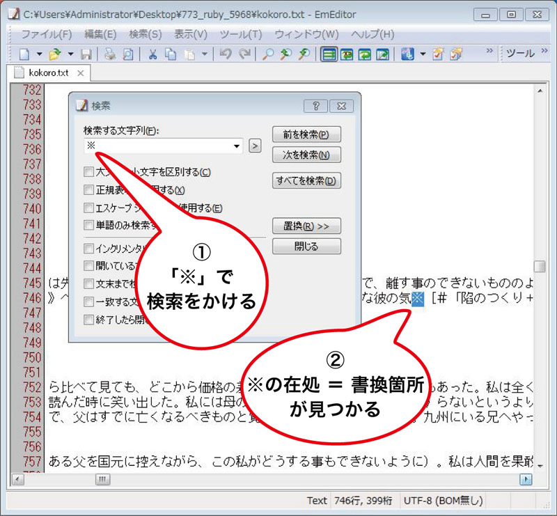557x516 pixels.
Task: Click the 次を検索(N) button
Action: pos(306,155)
